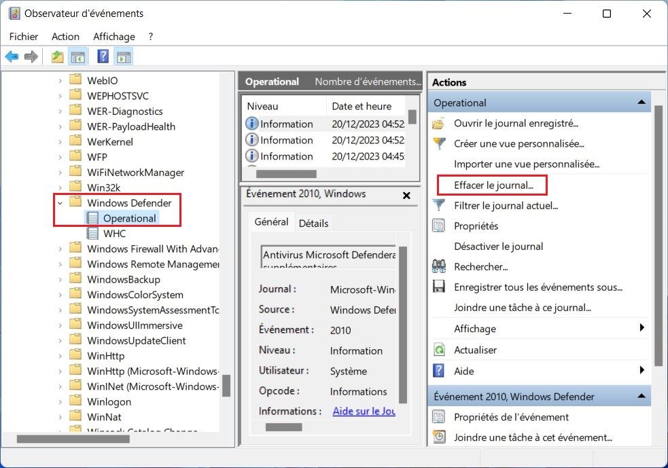Image resolution: width=668 pixels, height=468 pixels.
Task: Open the Fichier menu
Action: pyautogui.click(x=23, y=36)
